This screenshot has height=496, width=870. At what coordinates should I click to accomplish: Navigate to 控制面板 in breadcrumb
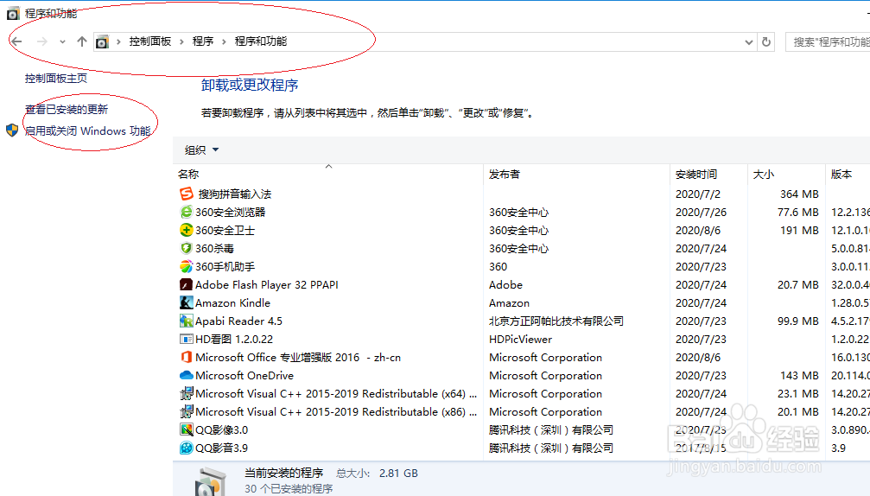[149, 41]
